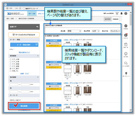Screen dimensions: 136x116
Task: Click 仕様変更 for 親子(採光あり) result
Action: coord(54,84)
